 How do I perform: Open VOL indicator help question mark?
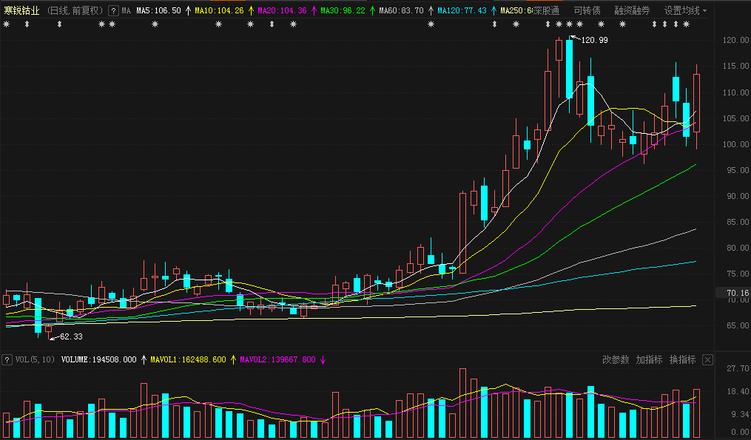click(7, 359)
